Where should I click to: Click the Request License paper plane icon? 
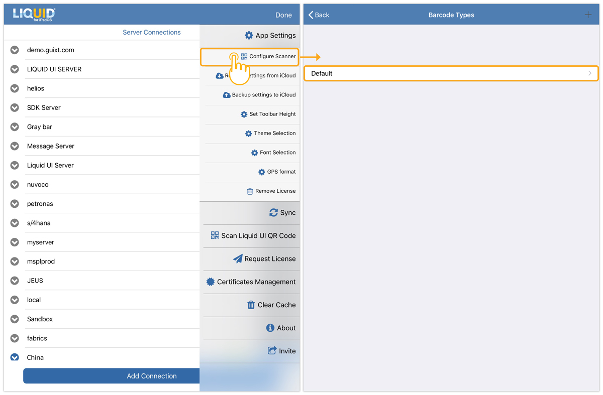point(238,258)
